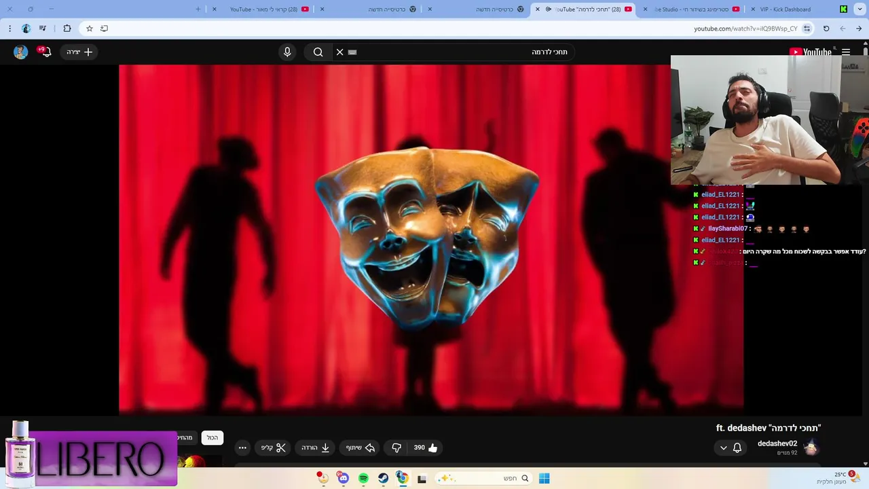Click the page scrollbar up arrow
This screenshot has height=489, width=869.
865,44
